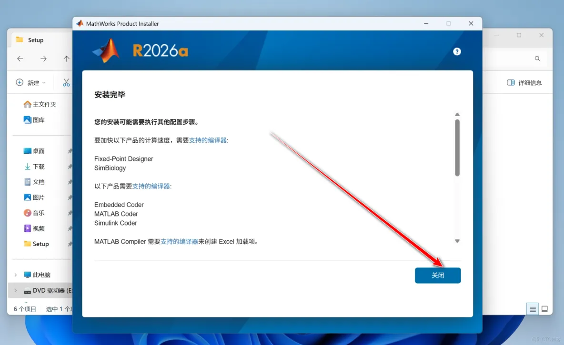
Task: Open the Setup folder in Explorer sidebar
Action: pos(36,244)
